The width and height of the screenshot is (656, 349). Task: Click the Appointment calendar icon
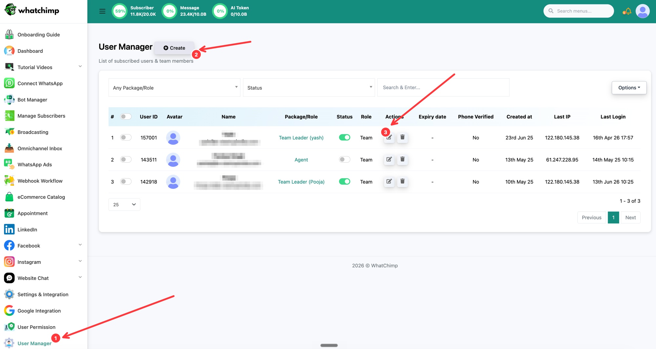tap(9, 213)
